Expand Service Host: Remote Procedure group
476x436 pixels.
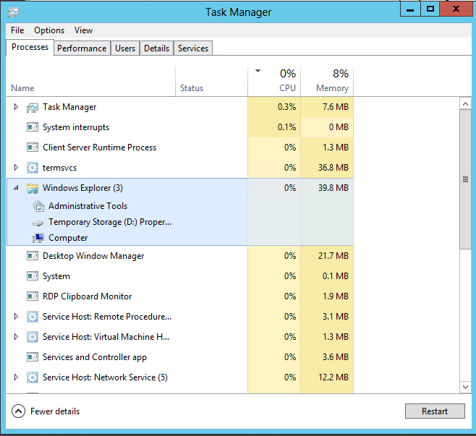coord(16,317)
